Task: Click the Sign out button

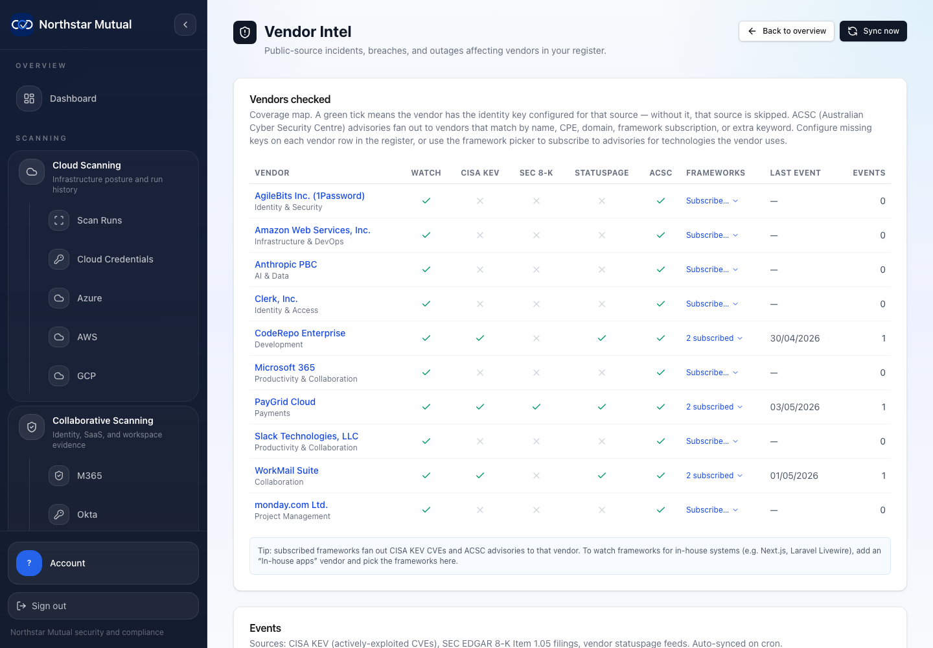Action: click(x=103, y=606)
